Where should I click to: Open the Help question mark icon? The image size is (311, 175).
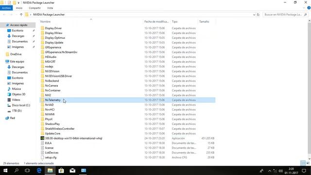[x=309, y=8]
